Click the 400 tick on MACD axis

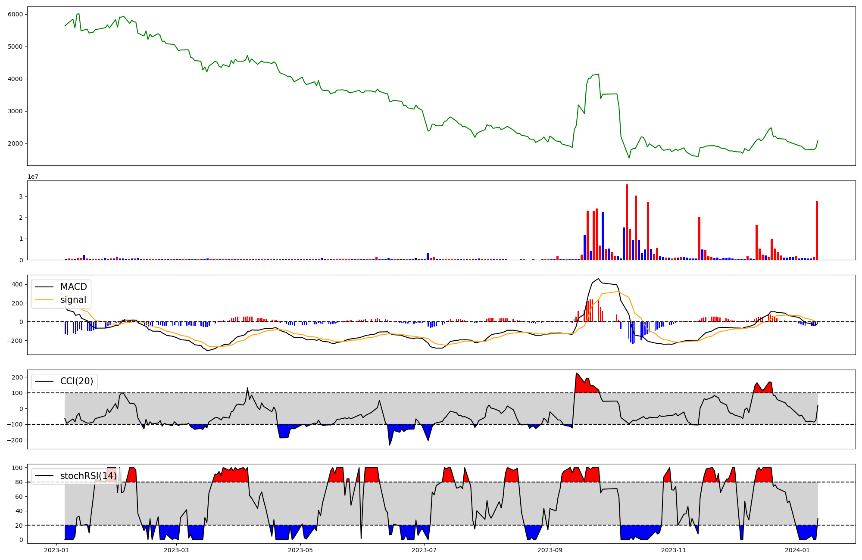tap(17, 284)
